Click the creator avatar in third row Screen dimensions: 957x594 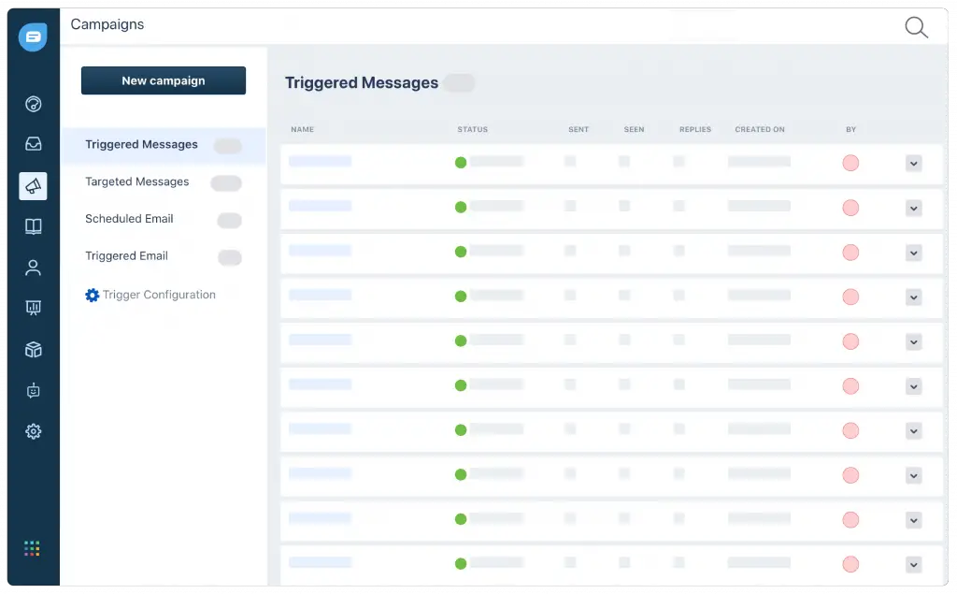[850, 253]
